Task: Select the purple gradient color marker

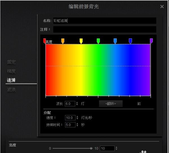Action: tap(152, 41)
